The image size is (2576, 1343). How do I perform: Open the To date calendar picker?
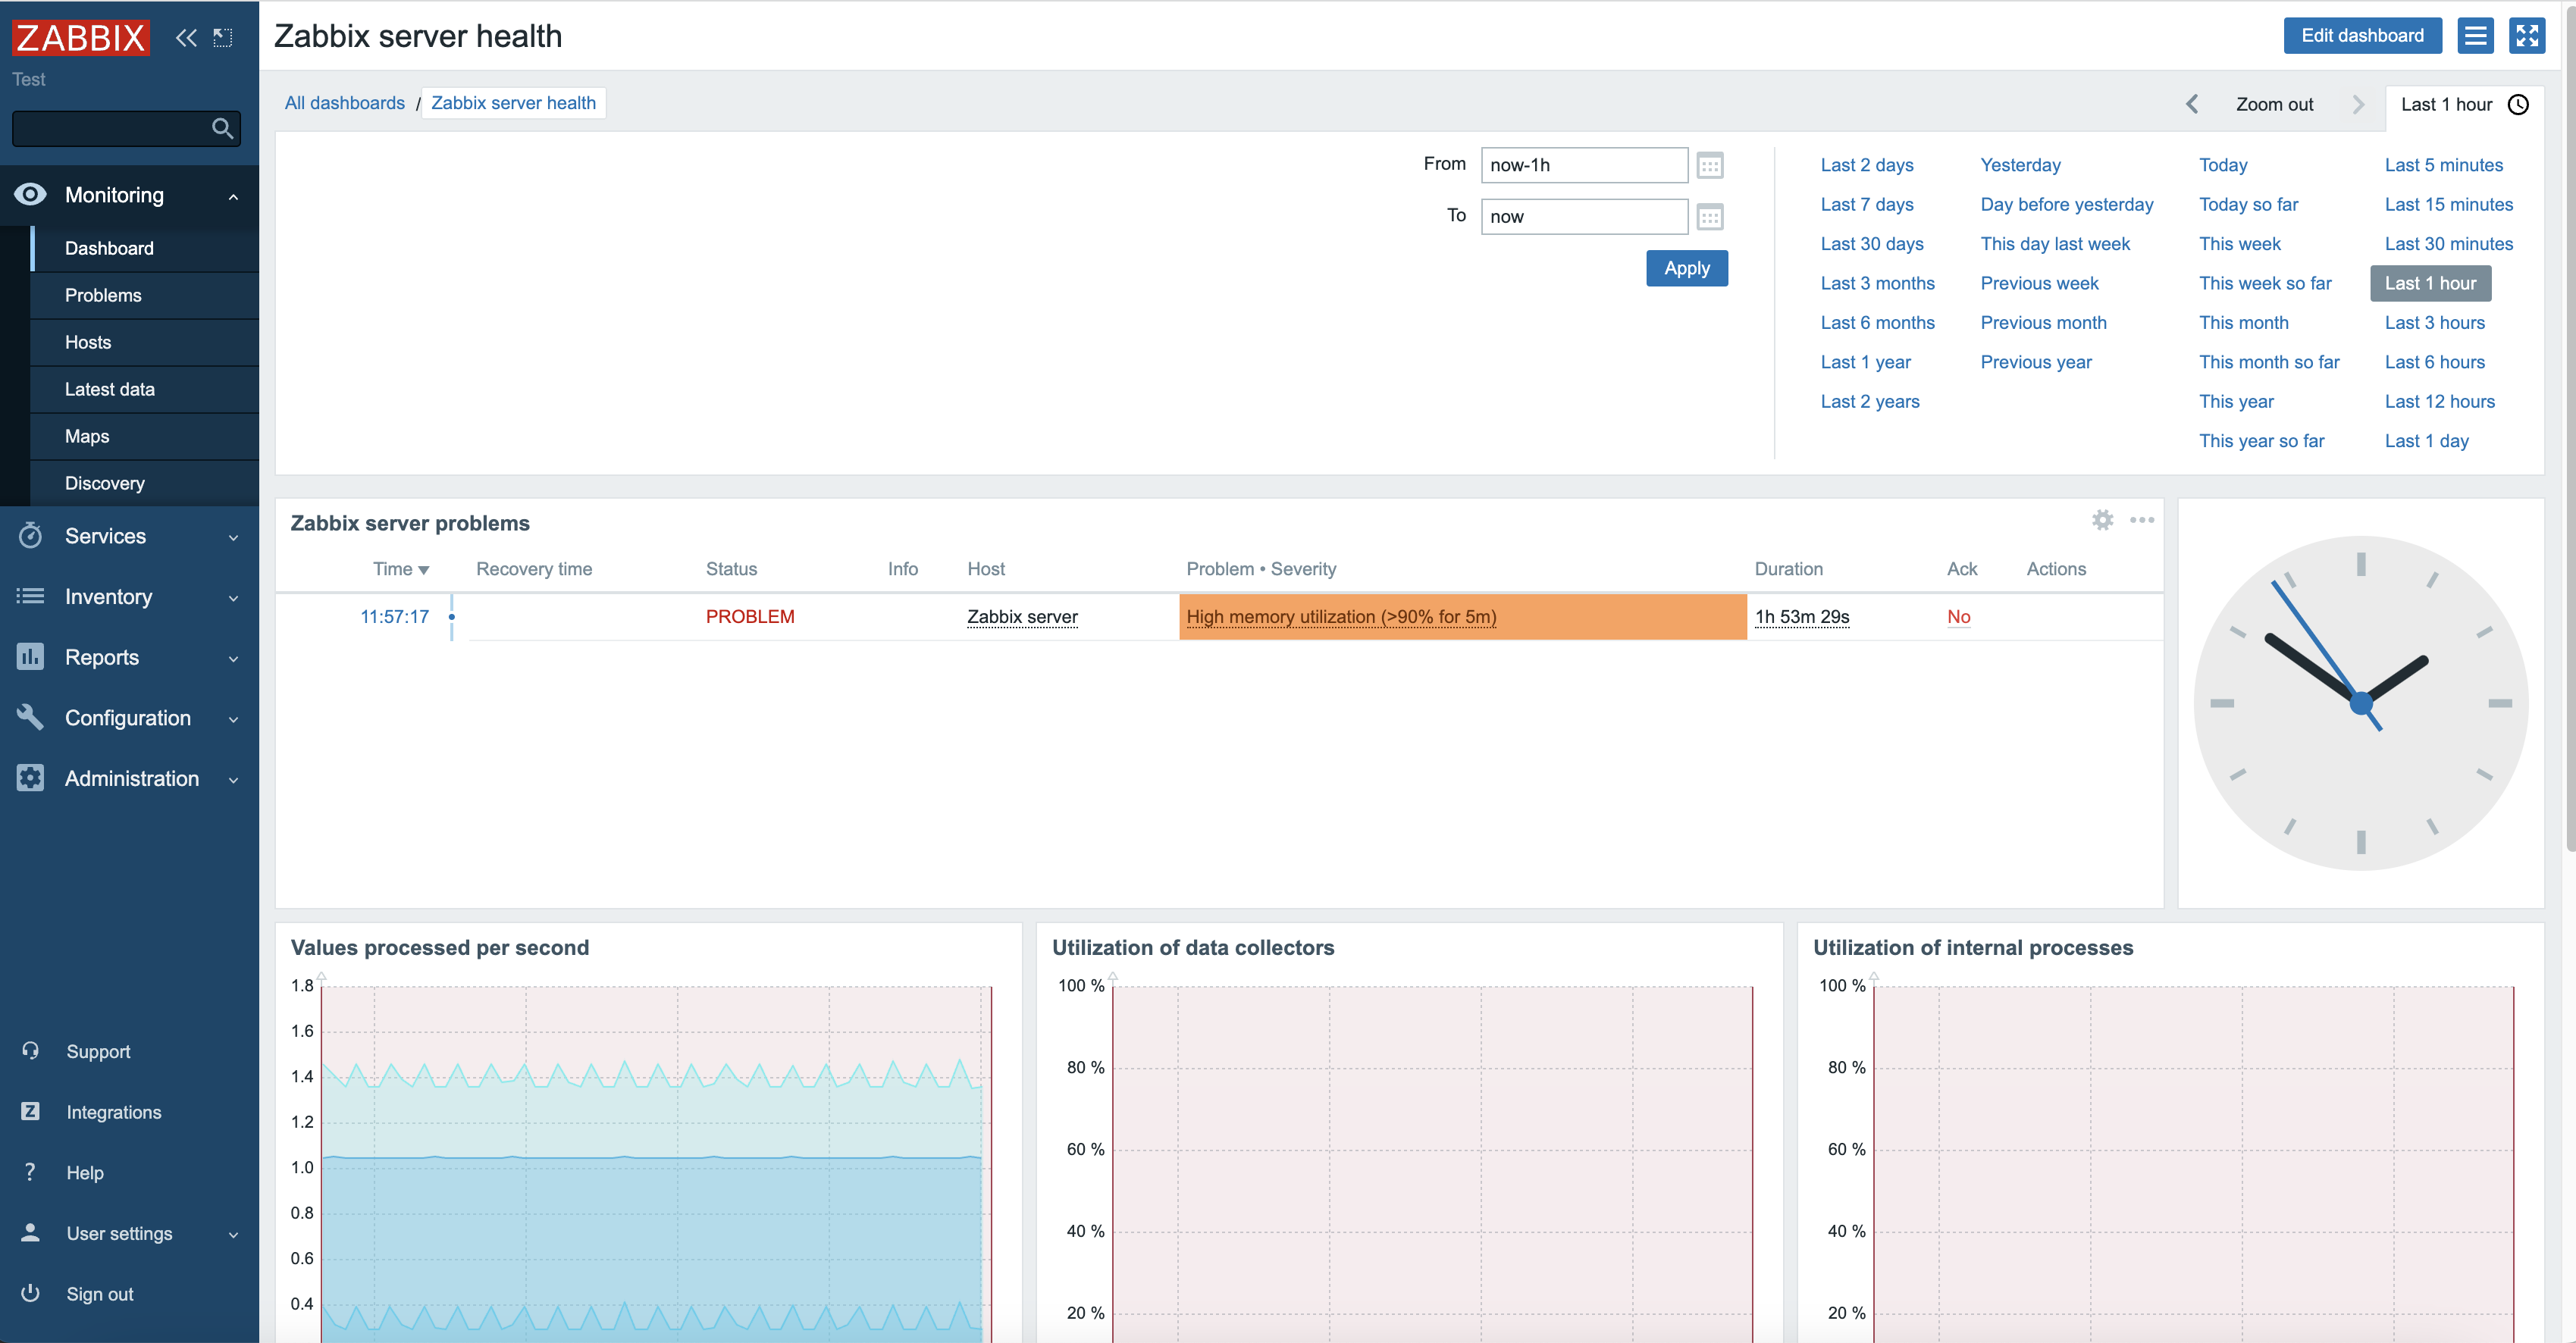coord(1709,217)
